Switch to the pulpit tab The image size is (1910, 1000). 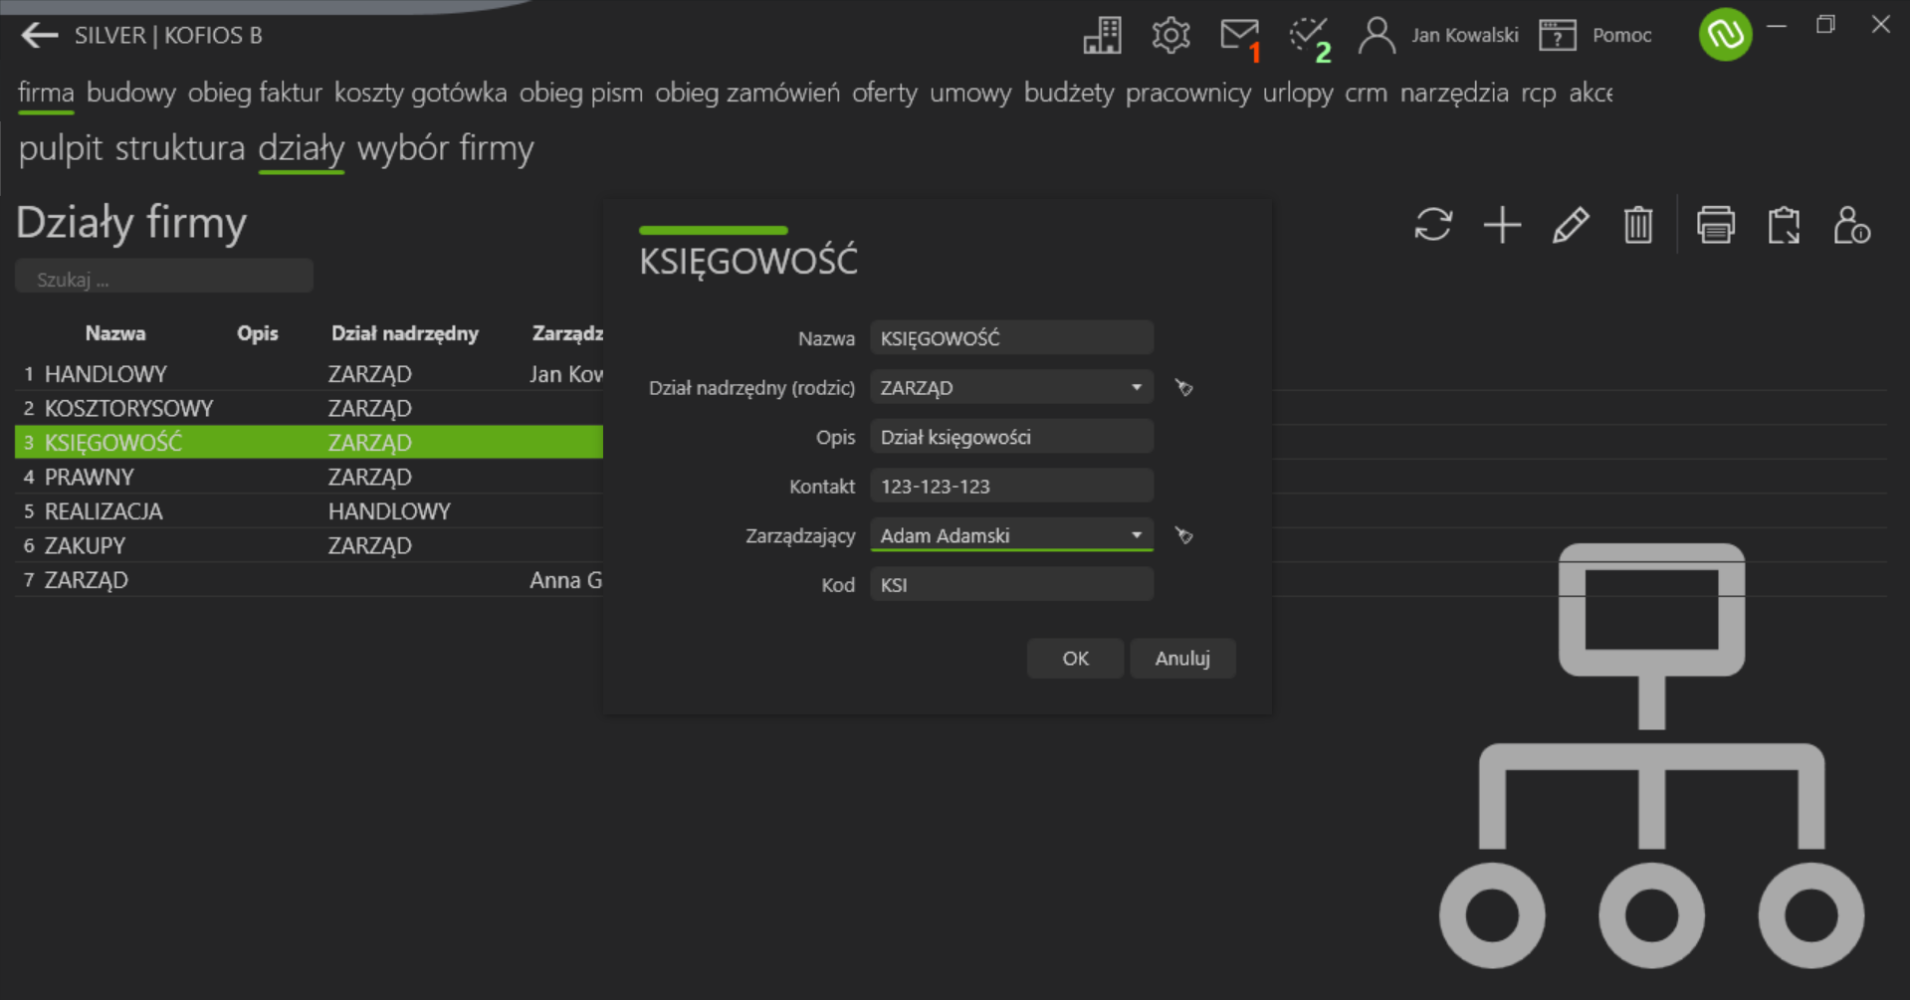click(60, 148)
